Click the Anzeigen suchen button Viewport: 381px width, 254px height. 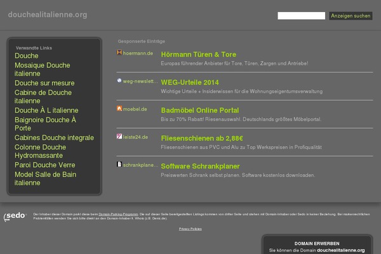(x=351, y=16)
